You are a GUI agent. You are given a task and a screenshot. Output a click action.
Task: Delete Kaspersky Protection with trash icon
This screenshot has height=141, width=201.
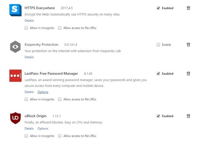click(x=188, y=45)
